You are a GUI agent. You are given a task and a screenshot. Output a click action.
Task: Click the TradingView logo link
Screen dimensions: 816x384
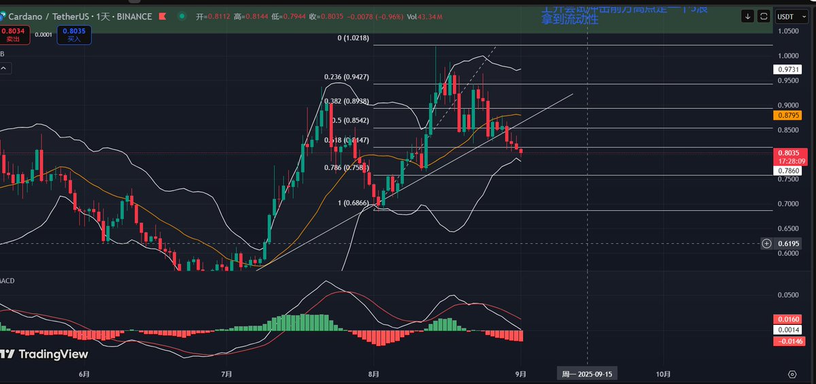click(x=45, y=354)
